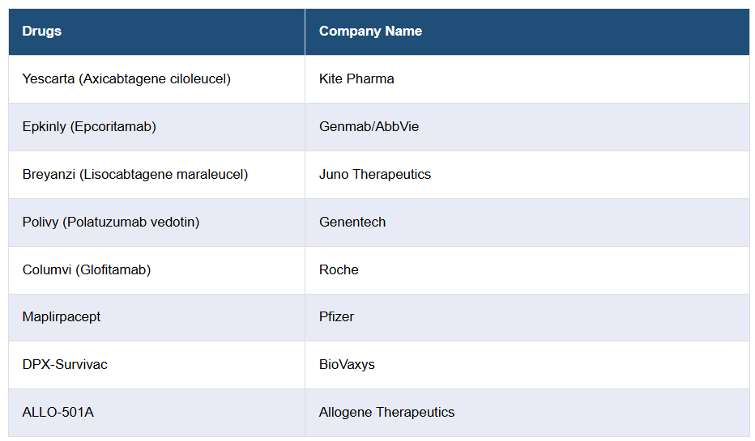The width and height of the screenshot is (755, 441).
Task: Click the Epkinly (Epcoritamab) drug cell
Action: (89, 127)
